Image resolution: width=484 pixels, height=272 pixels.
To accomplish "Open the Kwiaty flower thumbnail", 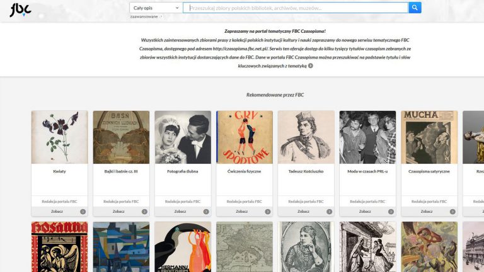I will [60, 137].
